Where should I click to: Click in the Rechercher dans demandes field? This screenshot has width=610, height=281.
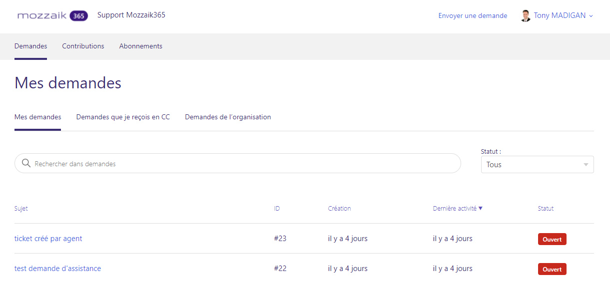click(x=238, y=163)
